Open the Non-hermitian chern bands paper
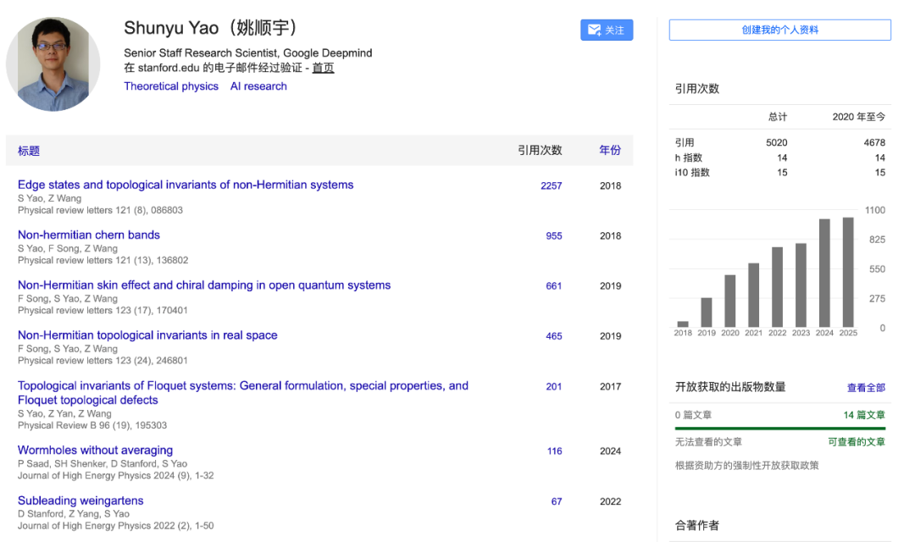915x542 pixels. pyautogui.click(x=89, y=235)
